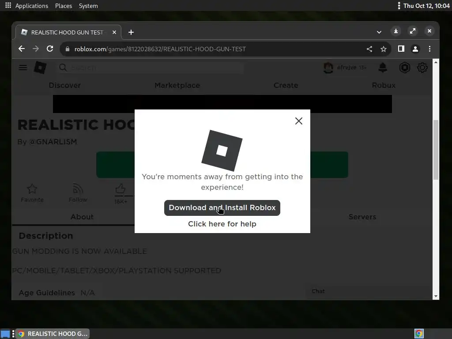Click the Chrome tray icon bottom right
Screen dimensions: 452x339
tap(419, 334)
